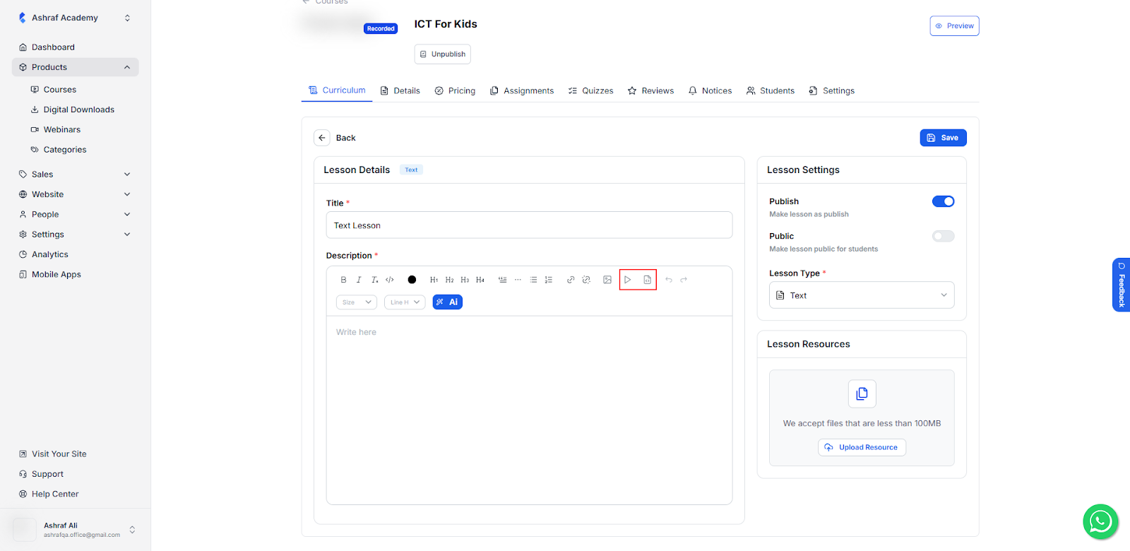
Task: Insert a code block using the code icon
Action: coord(390,280)
